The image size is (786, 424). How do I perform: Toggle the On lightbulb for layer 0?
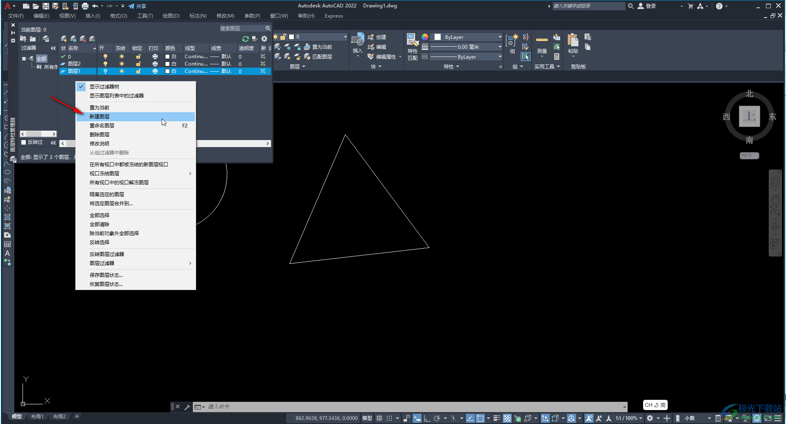[105, 57]
